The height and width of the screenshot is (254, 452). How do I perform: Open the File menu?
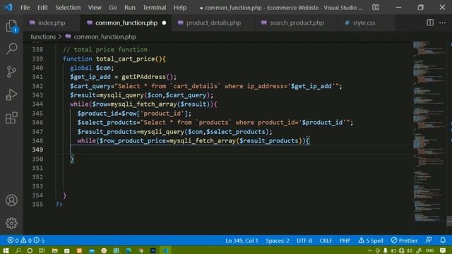tap(25, 8)
